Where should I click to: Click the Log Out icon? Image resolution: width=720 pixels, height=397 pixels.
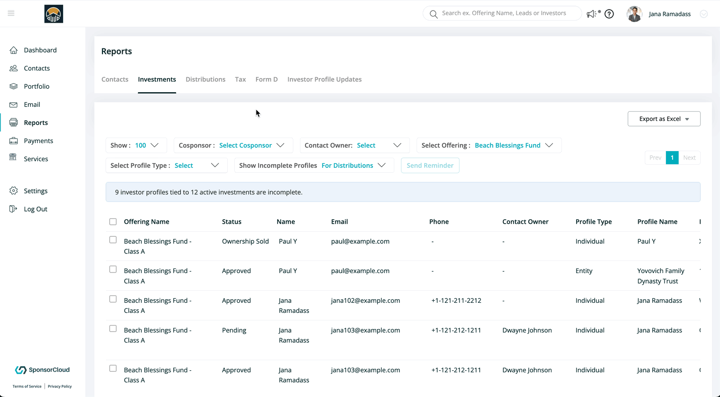pyautogui.click(x=14, y=209)
